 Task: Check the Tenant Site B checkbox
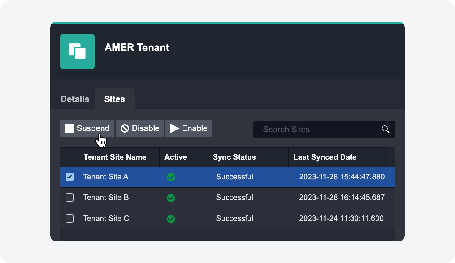click(70, 198)
